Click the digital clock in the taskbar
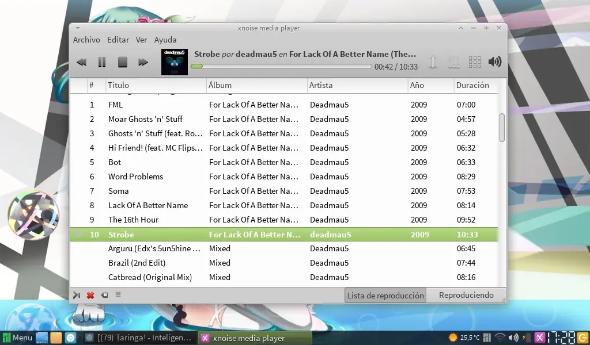 (x=561, y=338)
